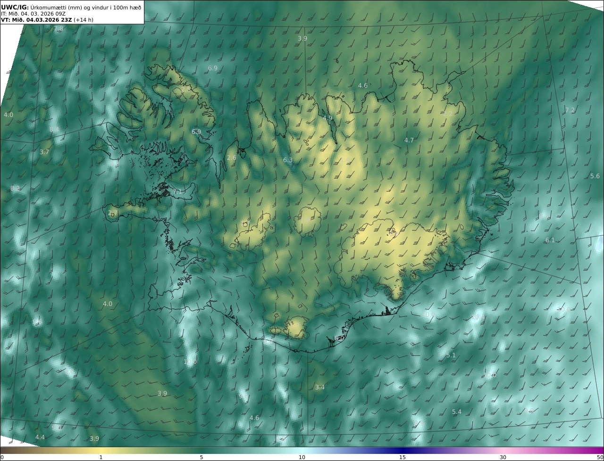This screenshot has height=461, width=604.
Task: Click the 3.4 value label
Action: [320, 387]
